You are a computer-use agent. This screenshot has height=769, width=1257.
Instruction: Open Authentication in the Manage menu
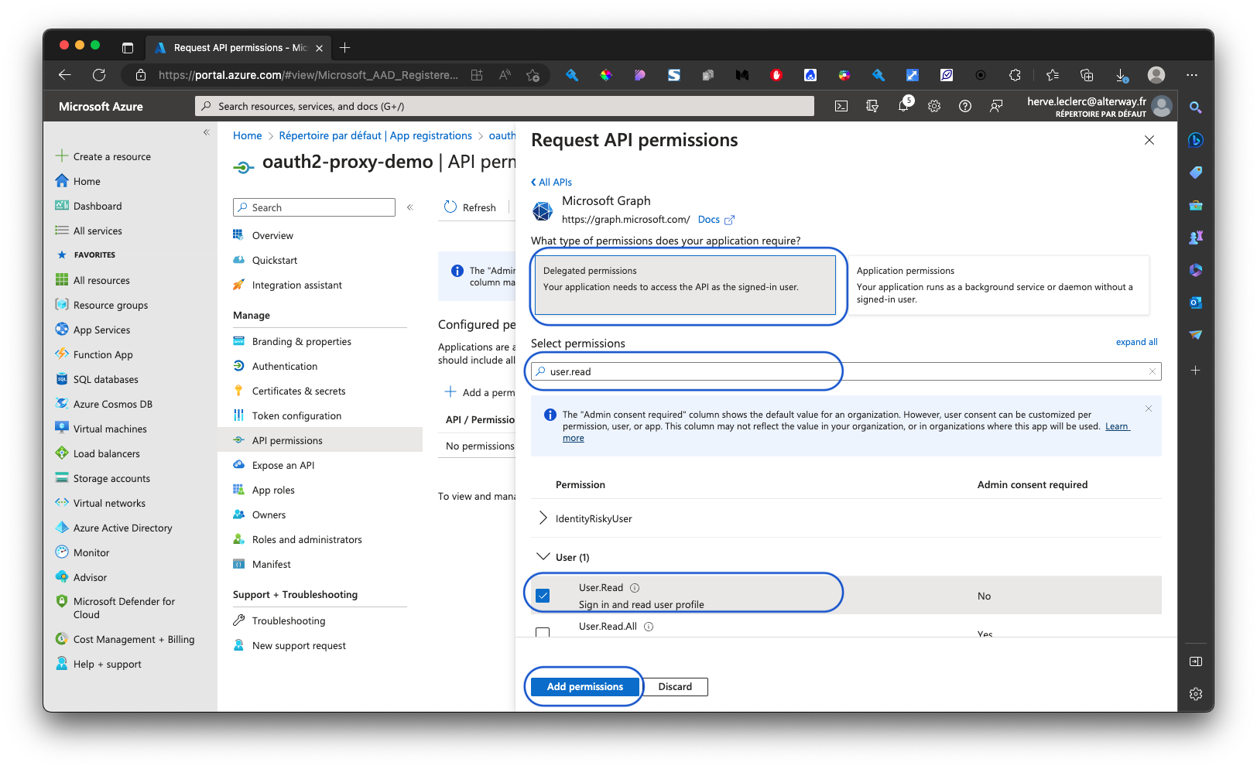(284, 367)
